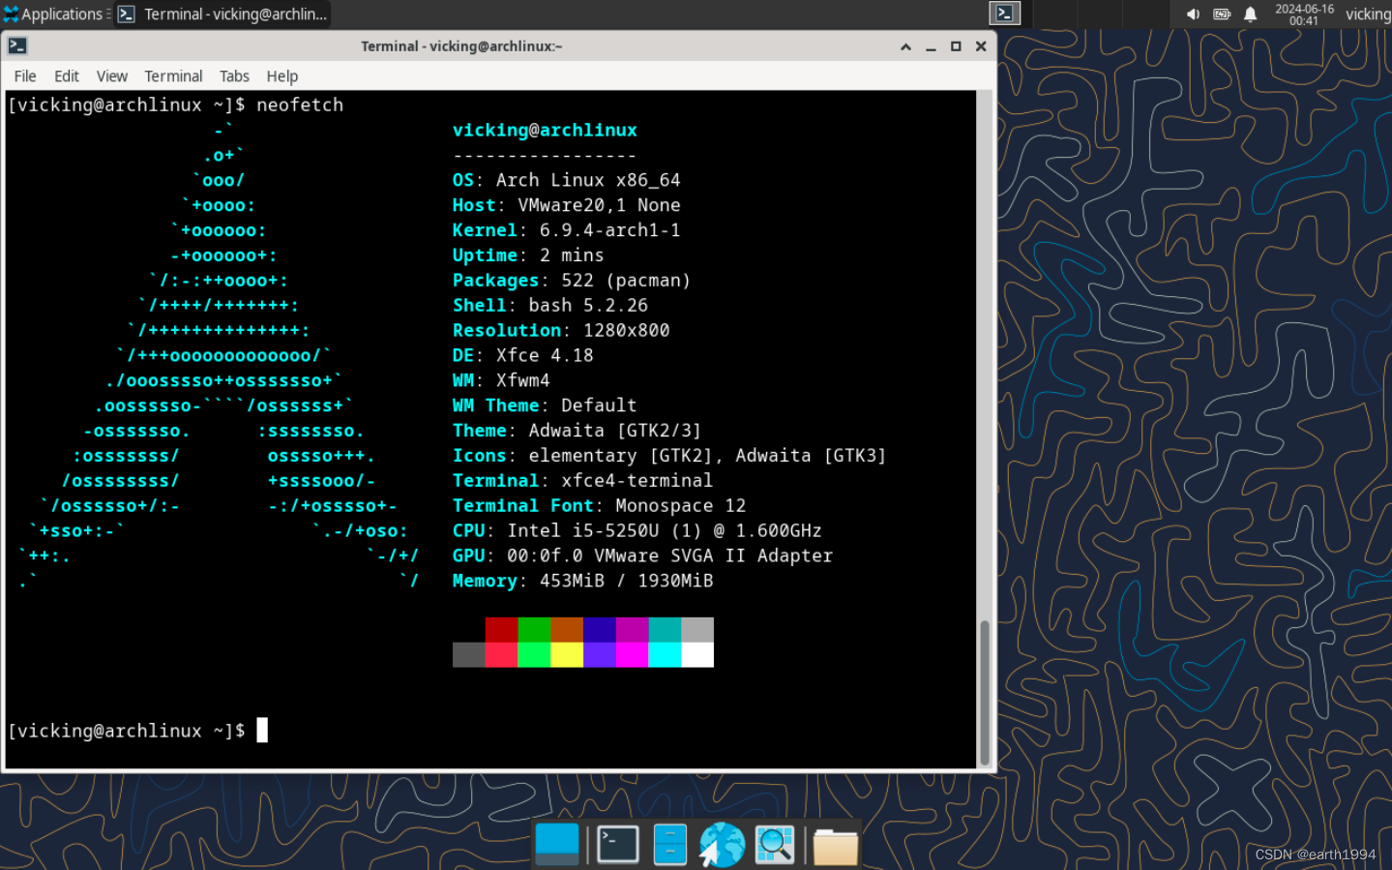The height and width of the screenshot is (870, 1392).
Task: Open the File menu
Action: 25,76
